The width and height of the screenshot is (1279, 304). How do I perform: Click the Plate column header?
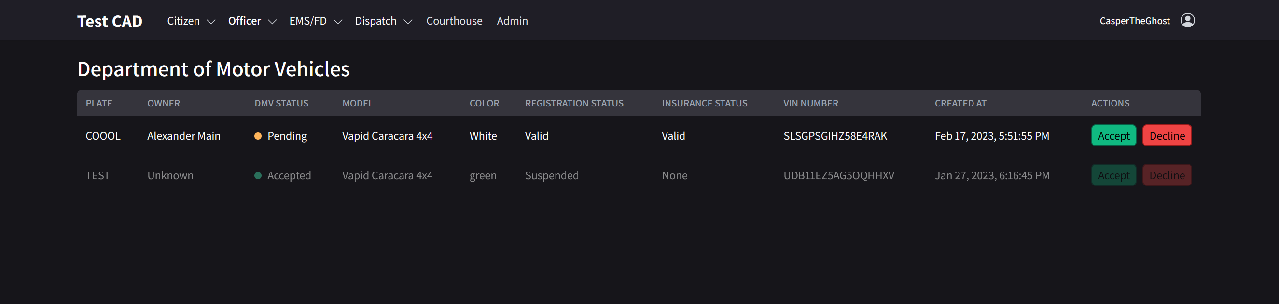[99, 103]
